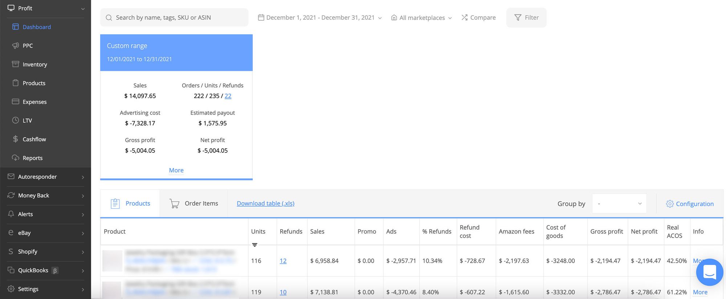Image resolution: width=726 pixels, height=299 pixels.
Task: Click More link in Custom range card
Action: pyautogui.click(x=176, y=170)
